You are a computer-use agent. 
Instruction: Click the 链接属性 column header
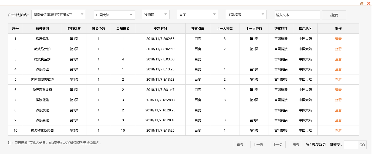281,29
